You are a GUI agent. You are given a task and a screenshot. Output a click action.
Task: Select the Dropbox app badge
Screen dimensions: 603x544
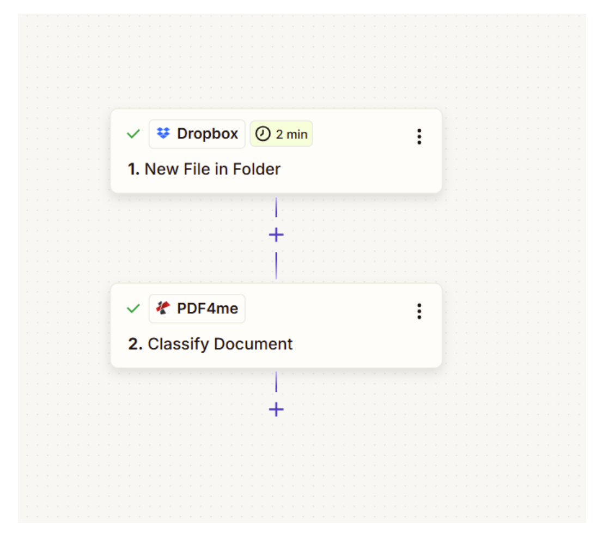[197, 134]
